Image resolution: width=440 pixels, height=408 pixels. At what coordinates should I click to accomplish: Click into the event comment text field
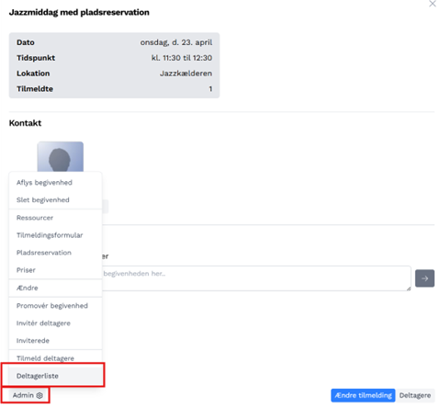(256, 278)
